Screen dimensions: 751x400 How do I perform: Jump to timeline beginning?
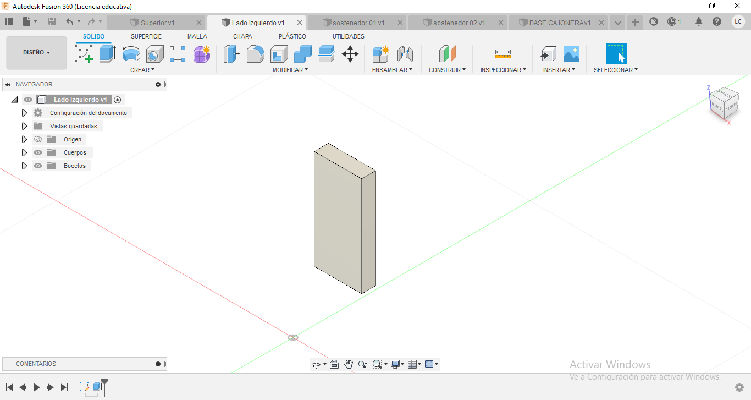point(9,387)
